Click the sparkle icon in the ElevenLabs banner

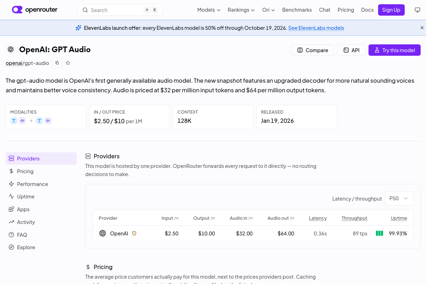(x=78, y=28)
